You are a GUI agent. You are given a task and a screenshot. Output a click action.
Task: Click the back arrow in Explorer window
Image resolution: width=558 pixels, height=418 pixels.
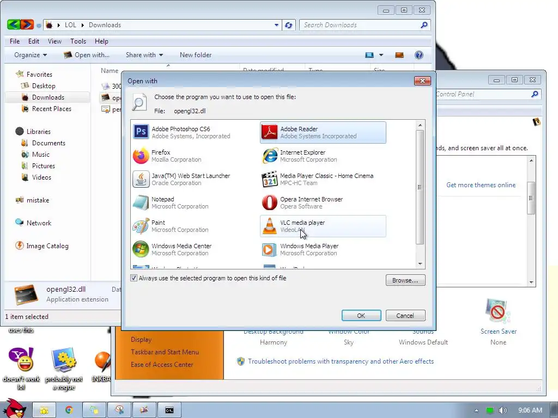click(13, 24)
